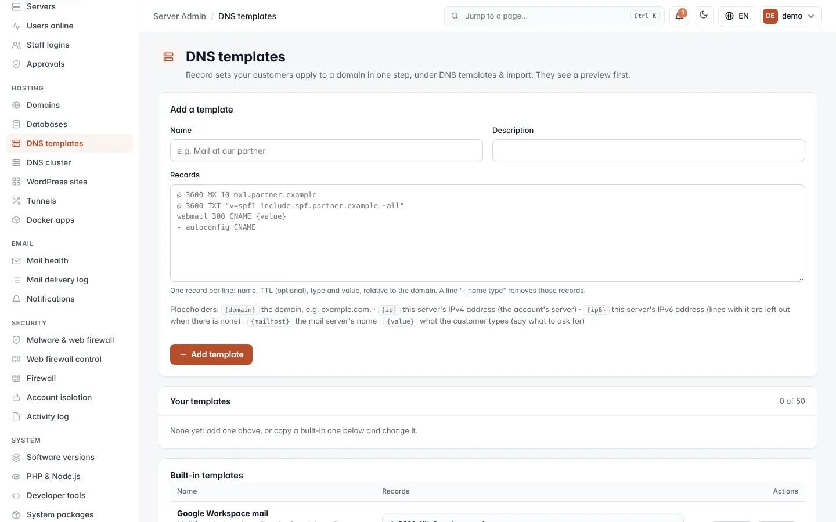Click the Name column header in Built-in templates
836x522 pixels.
click(187, 491)
